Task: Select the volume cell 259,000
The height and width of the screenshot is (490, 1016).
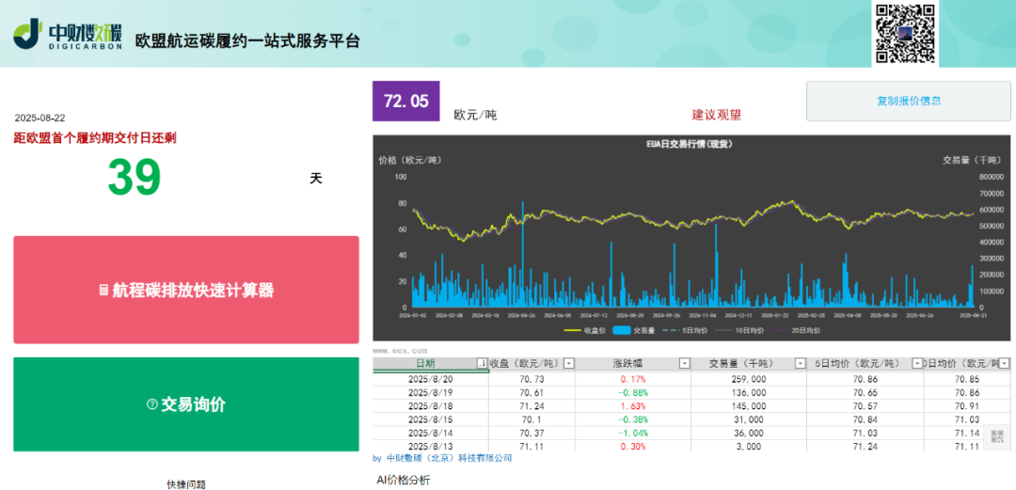Action: click(749, 379)
